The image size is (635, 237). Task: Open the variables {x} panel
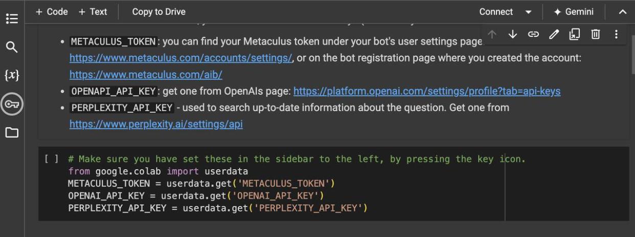[11, 76]
